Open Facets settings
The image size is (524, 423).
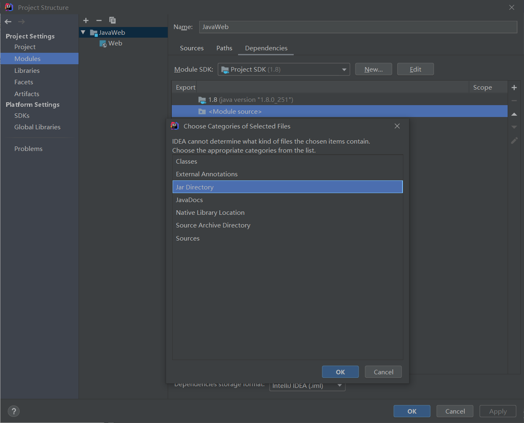click(x=24, y=82)
